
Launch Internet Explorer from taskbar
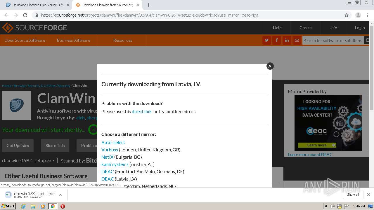(x=23, y=206)
